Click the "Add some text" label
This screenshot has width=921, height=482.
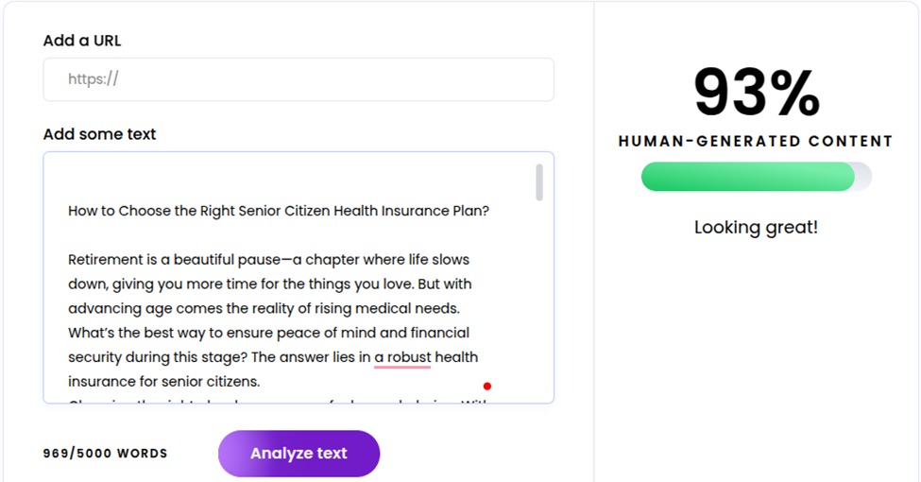99,134
